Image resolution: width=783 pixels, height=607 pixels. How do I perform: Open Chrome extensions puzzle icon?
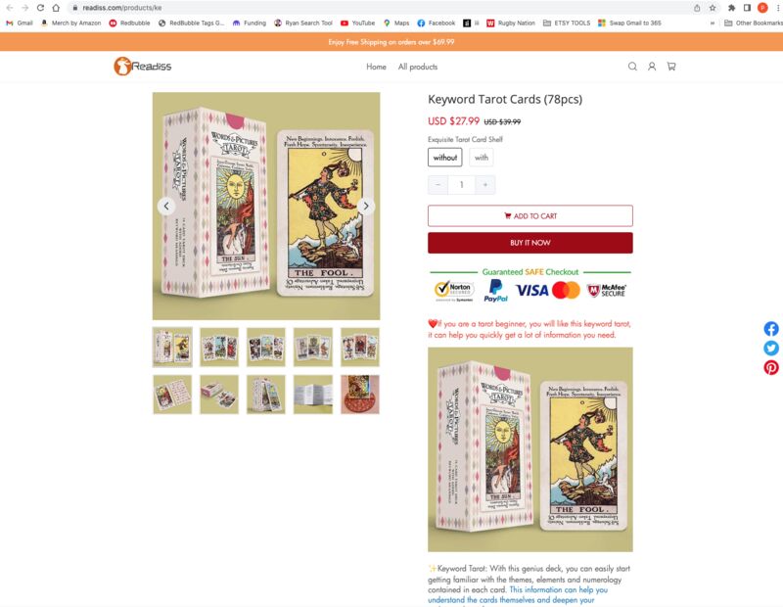click(x=731, y=8)
